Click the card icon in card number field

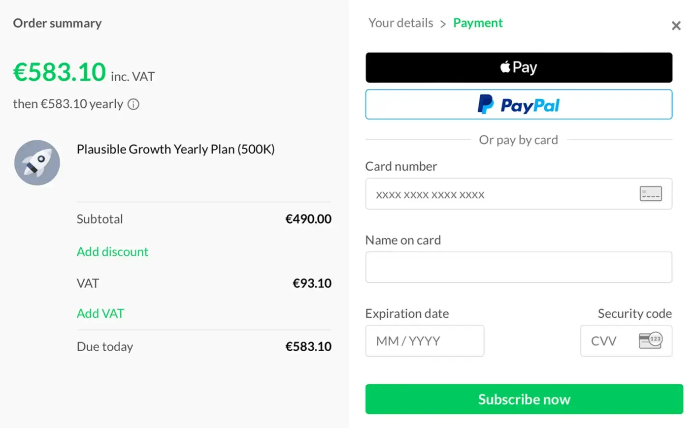pos(650,194)
